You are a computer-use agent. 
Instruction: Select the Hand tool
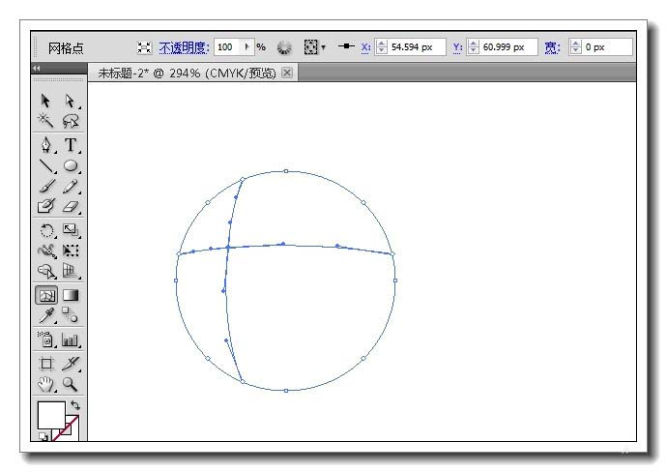click(x=46, y=384)
